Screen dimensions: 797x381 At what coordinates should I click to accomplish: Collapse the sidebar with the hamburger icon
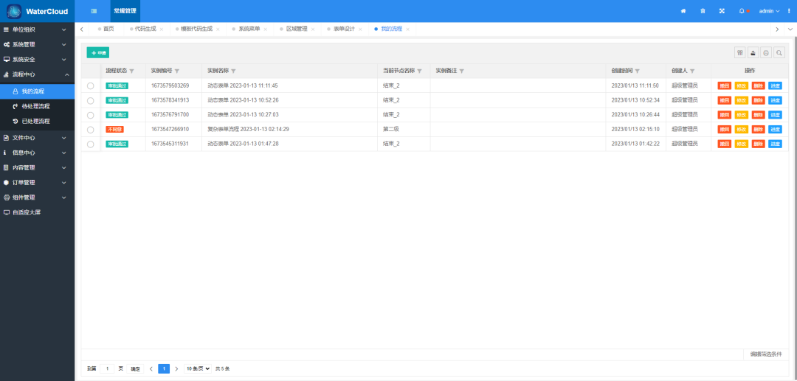(x=94, y=11)
